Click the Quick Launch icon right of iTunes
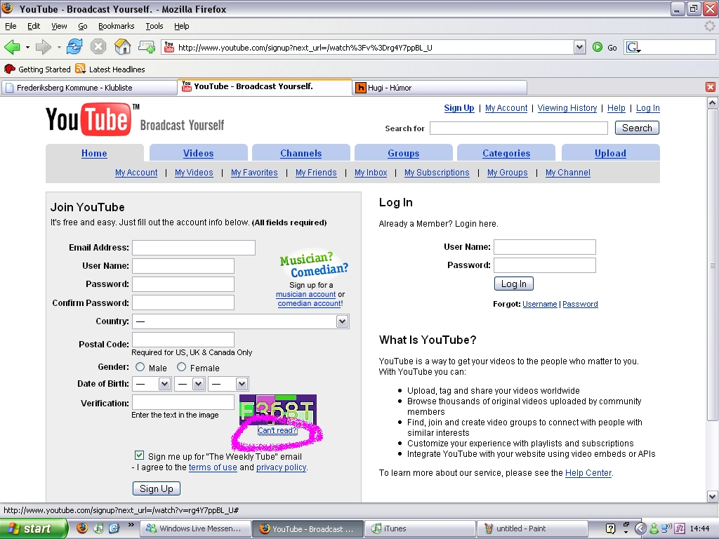This screenshot has width=719, height=539. pos(114,528)
